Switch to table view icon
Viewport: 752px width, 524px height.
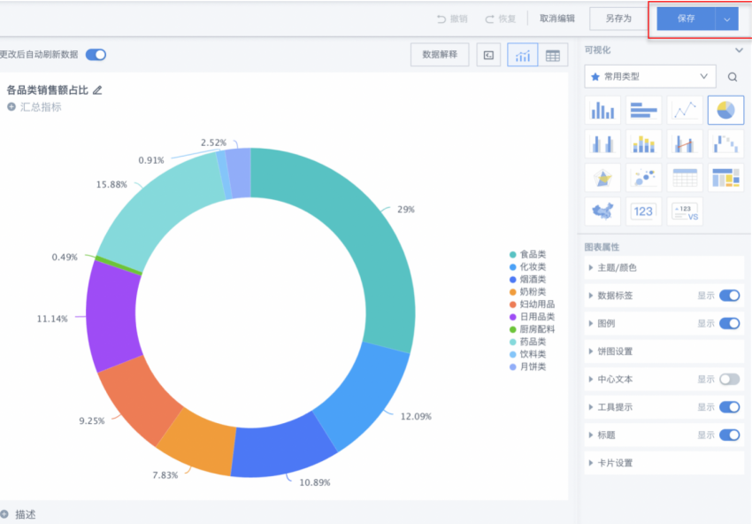click(x=552, y=56)
